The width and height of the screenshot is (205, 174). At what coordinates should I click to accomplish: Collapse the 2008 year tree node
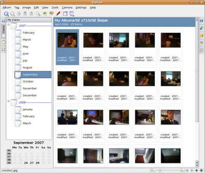point(9,101)
